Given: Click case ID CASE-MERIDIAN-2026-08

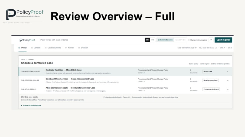Looking at the screenshot, I should tap(30, 80).
